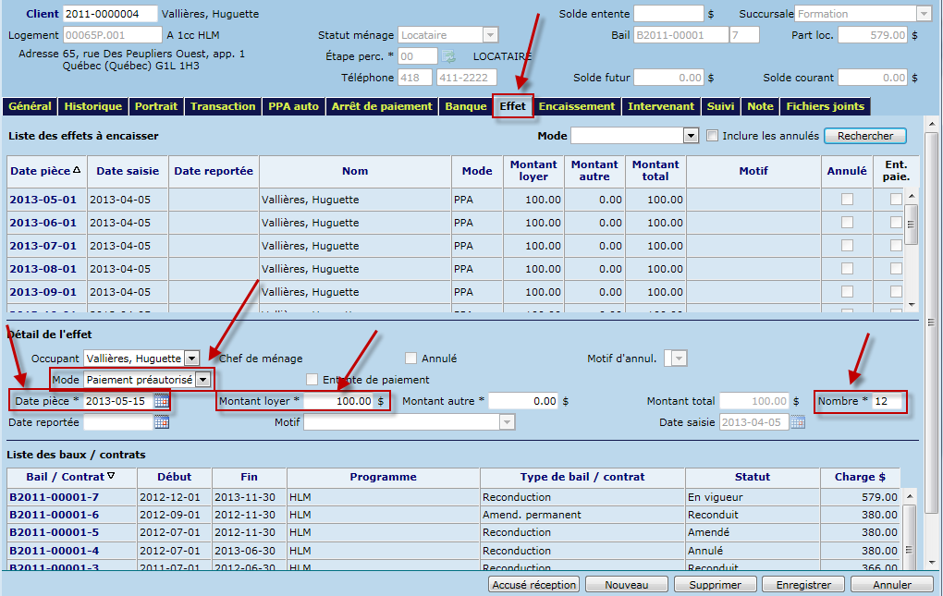The width and height of the screenshot is (943, 596).
Task: Open the Historique tab
Action: click(x=92, y=106)
